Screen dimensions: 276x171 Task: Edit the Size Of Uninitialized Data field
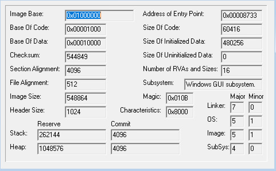tap(242, 57)
